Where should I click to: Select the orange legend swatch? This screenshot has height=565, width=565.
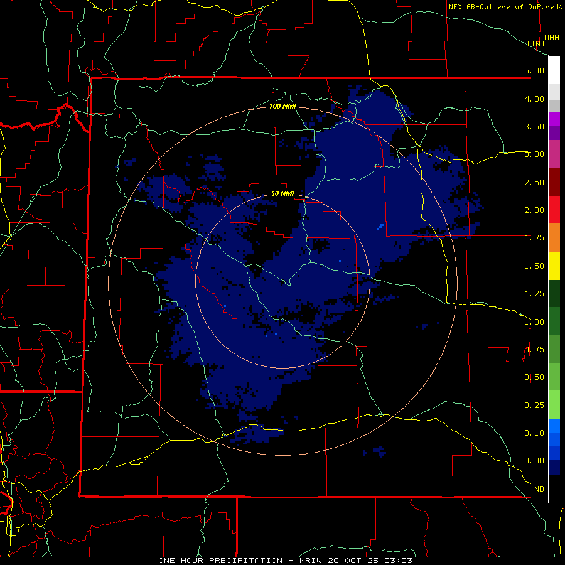(x=554, y=238)
